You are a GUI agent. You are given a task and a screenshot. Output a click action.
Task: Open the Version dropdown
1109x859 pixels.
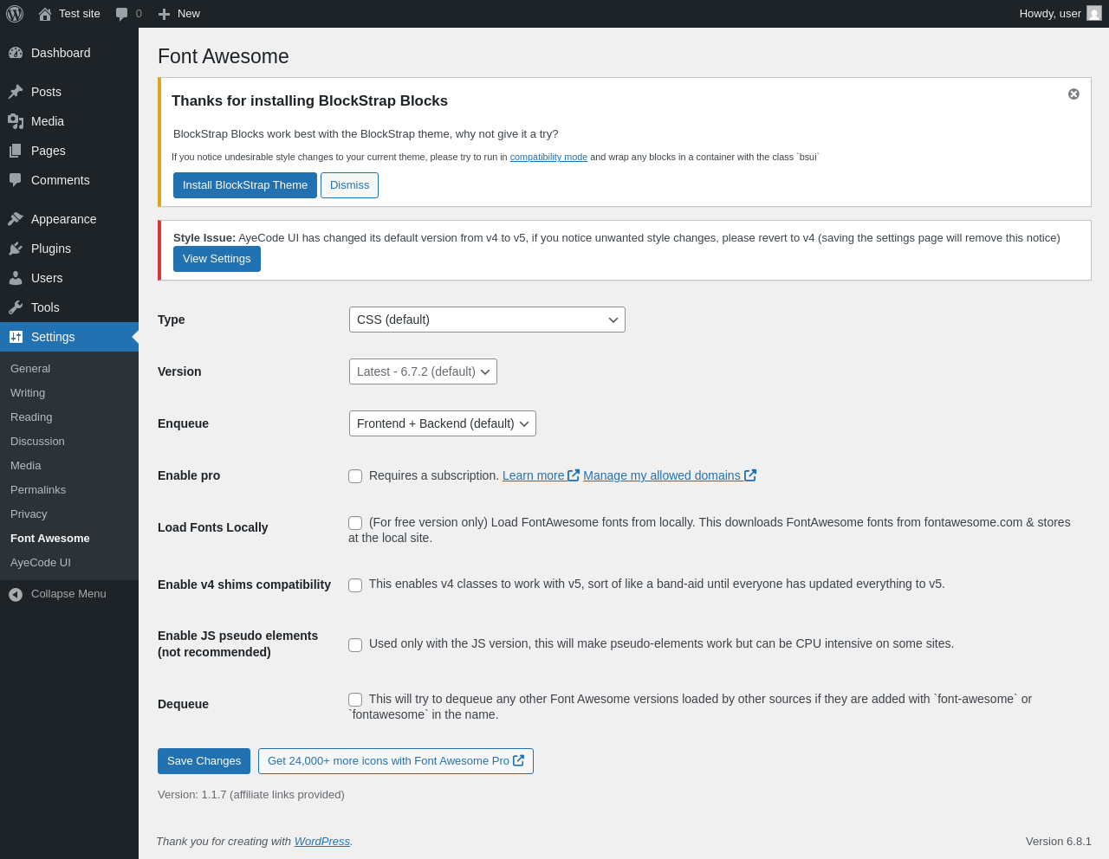(423, 371)
